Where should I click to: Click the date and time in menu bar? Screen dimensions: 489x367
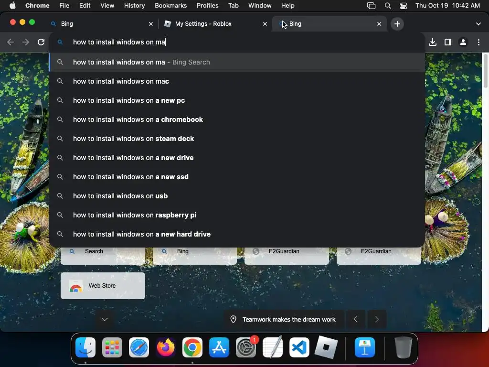point(447,6)
